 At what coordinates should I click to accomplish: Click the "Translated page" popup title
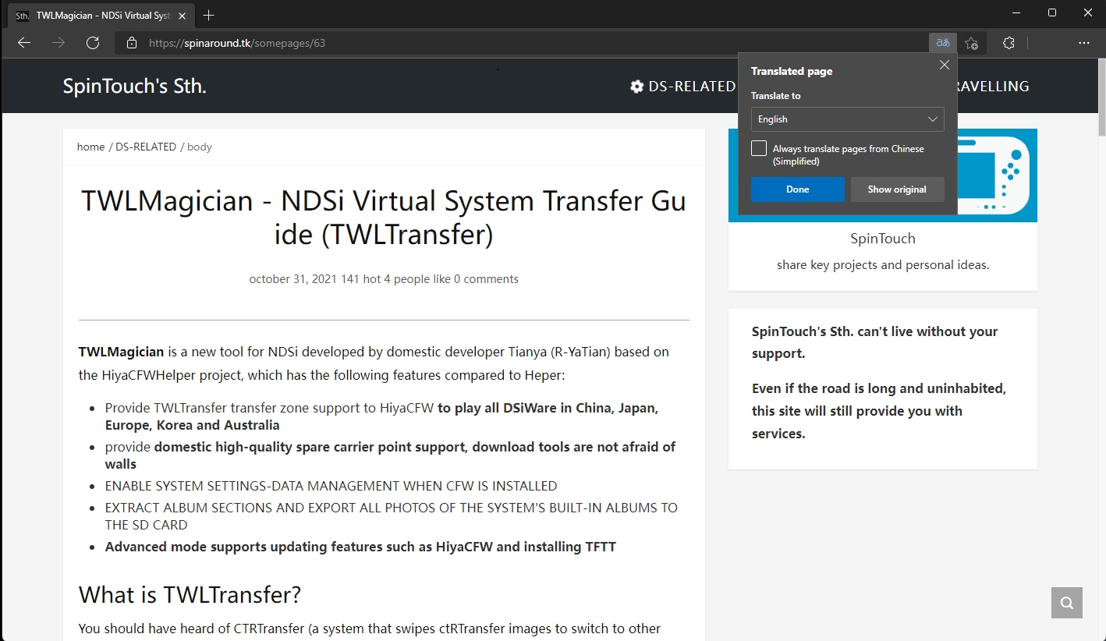[x=792, y=71]
